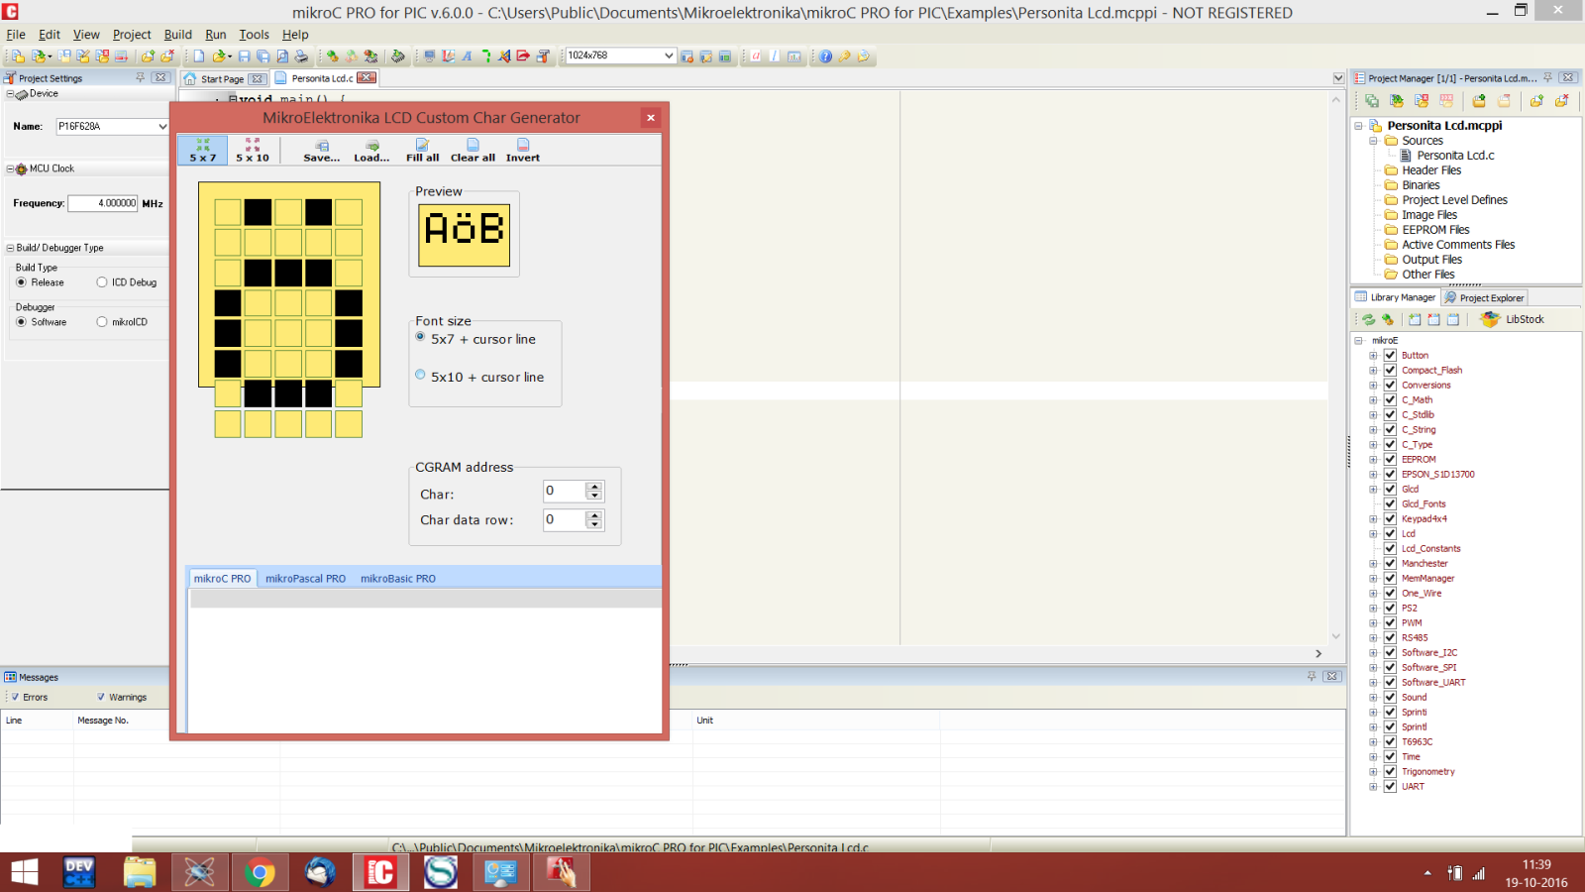This screenshot has height=892, width=1585.
Task: Pin the Project Settings panel
Action: pos(140,77)
